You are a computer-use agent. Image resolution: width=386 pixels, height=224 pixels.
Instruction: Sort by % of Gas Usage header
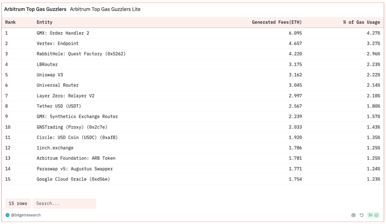pyautogui.click(x=361, y=22)
